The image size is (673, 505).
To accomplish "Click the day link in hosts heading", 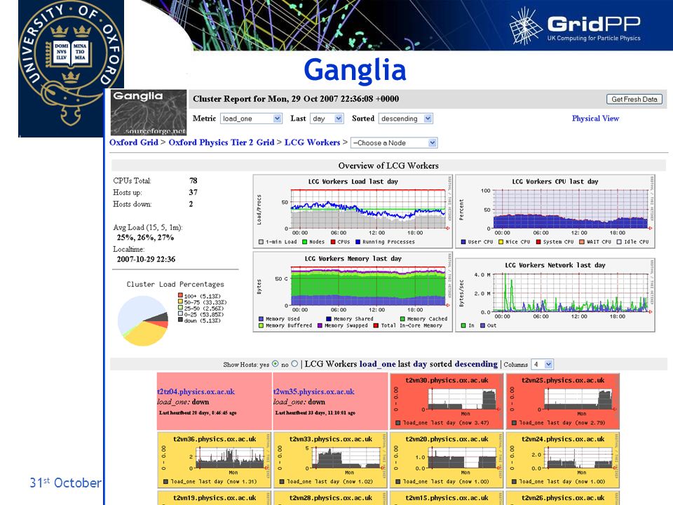I will coord(420,365).
